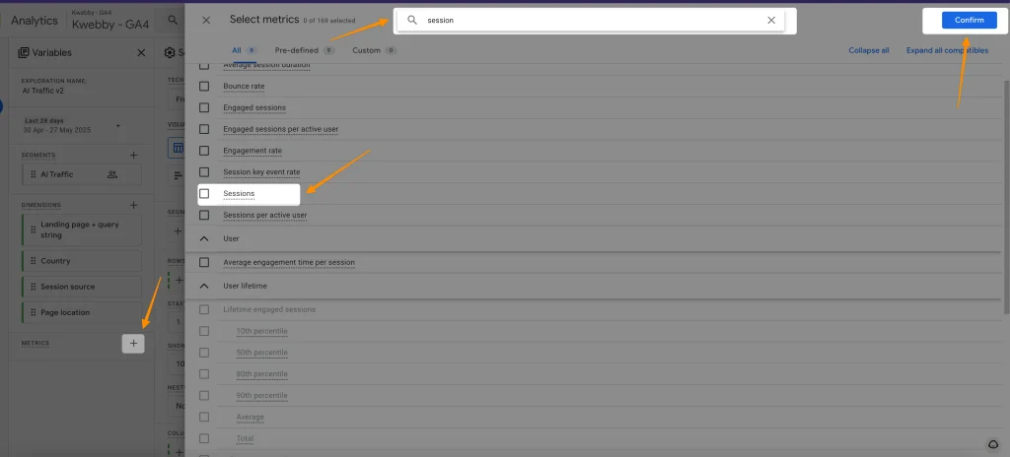Image resolution: width=1010 pixels, height=457 pixels.
Task: Close the Variables panel
Action: click(141, 53)
